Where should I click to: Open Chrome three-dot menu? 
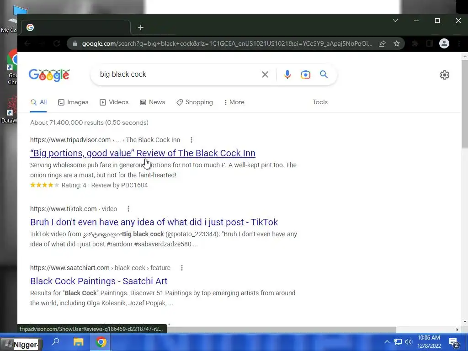pyautogui.click(x=459, y=43)
